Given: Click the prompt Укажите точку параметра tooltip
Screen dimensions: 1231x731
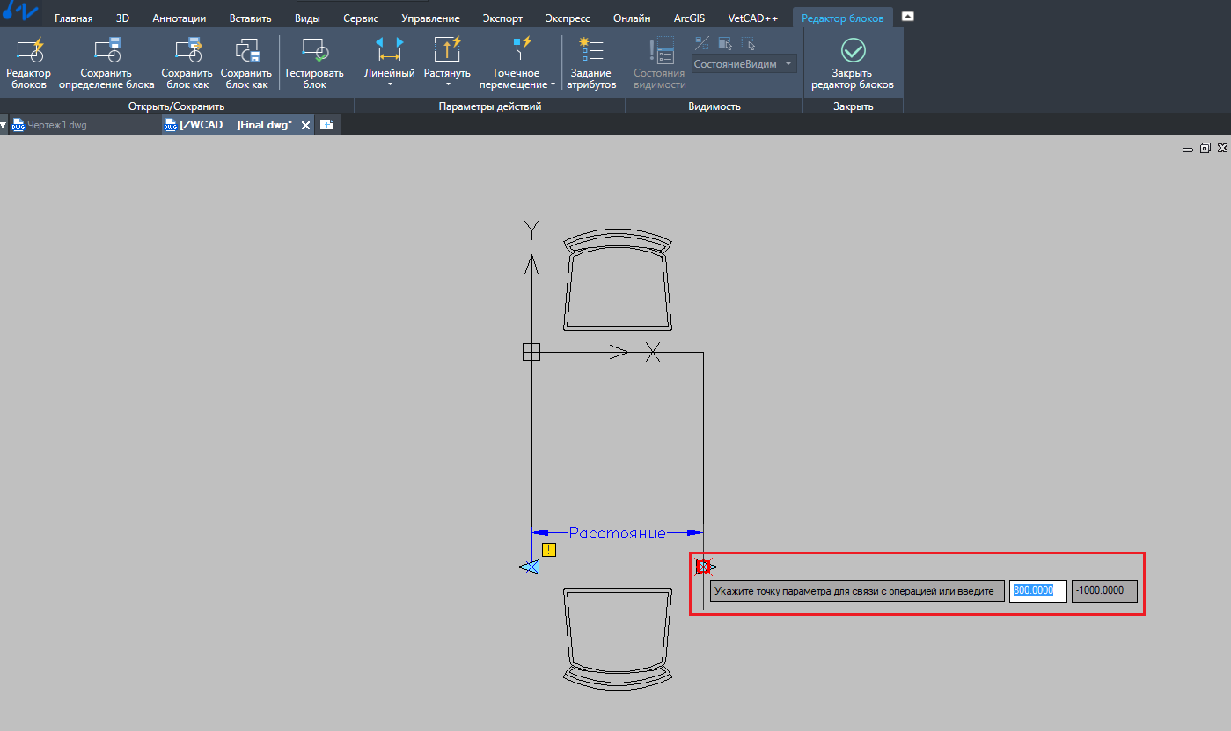Looking at the screenshot, I should tap(857, 591).
